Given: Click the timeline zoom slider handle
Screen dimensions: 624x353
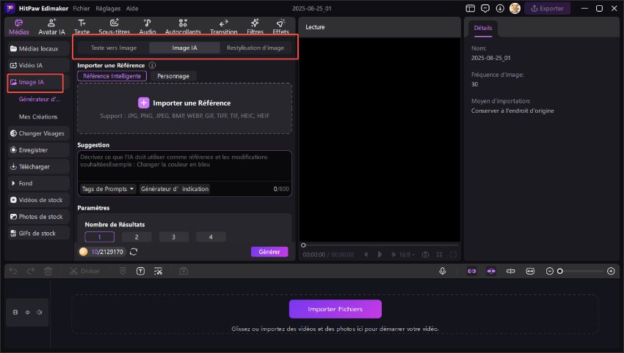Looking at the screenshot, I should [560, 271].
